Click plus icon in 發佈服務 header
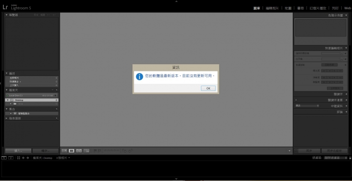This screenshot has width=352, height=181. pyautogui.click(x=57, y=118)
